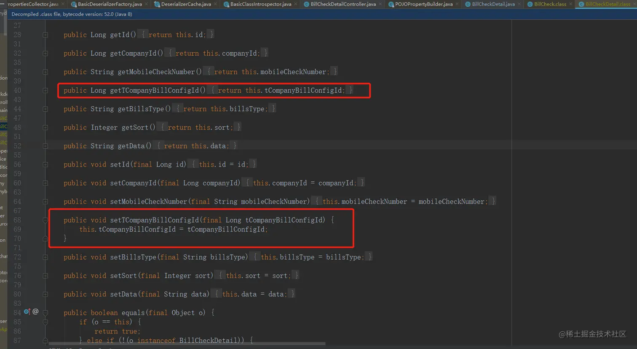Expand the folded setBillsType method
The height and width of the screenshot is (349, 637).
pos(45,258)
